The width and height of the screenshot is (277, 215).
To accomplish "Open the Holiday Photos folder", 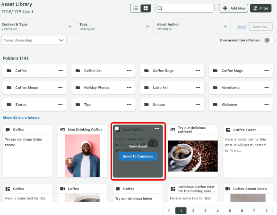I will point(104,88).
